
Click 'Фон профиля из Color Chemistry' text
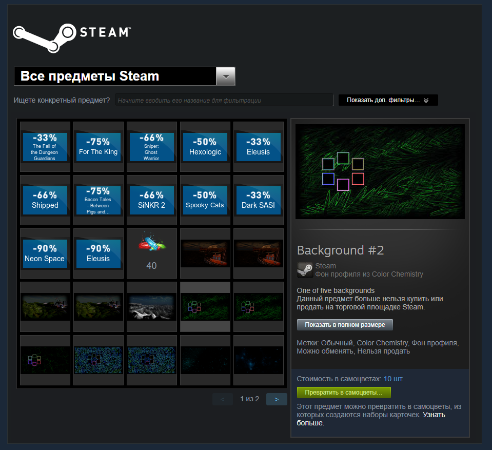click(369, 274)
